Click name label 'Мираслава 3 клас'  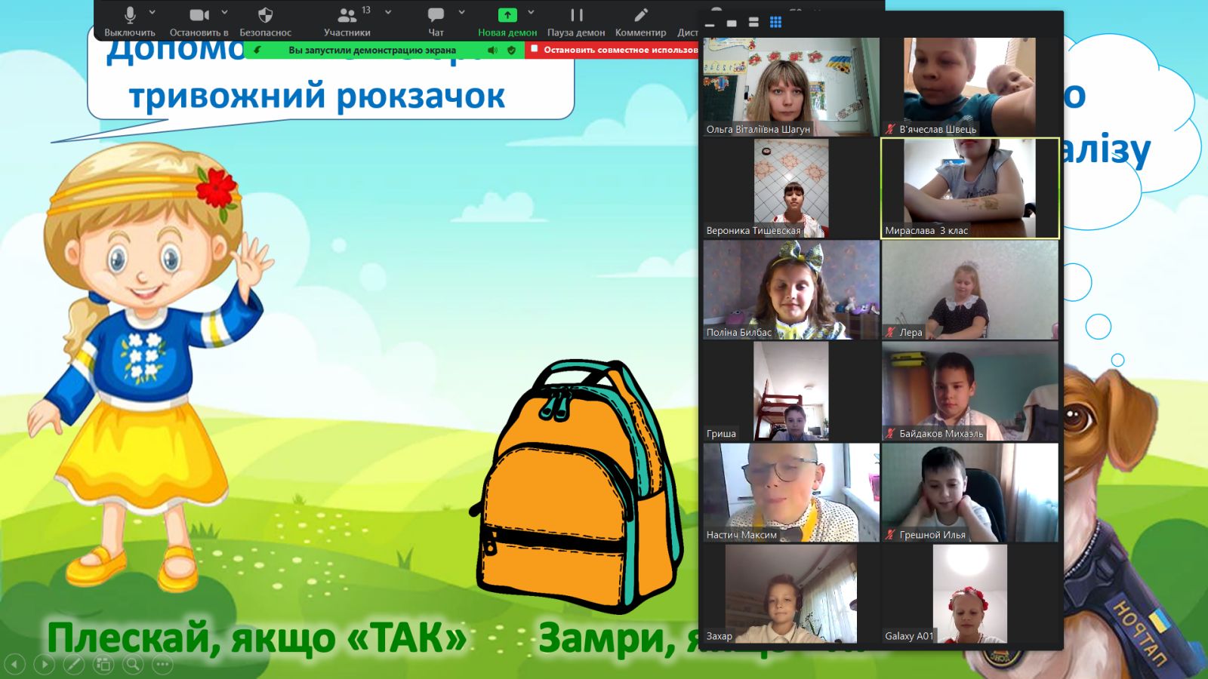tap(926, 230)
